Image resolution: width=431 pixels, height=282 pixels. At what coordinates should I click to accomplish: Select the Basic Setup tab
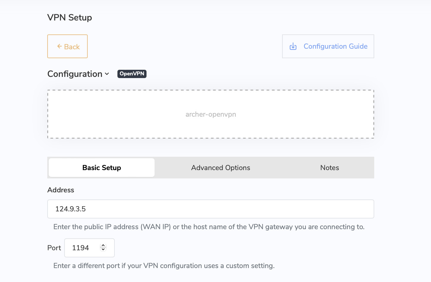tap(101, 167)
